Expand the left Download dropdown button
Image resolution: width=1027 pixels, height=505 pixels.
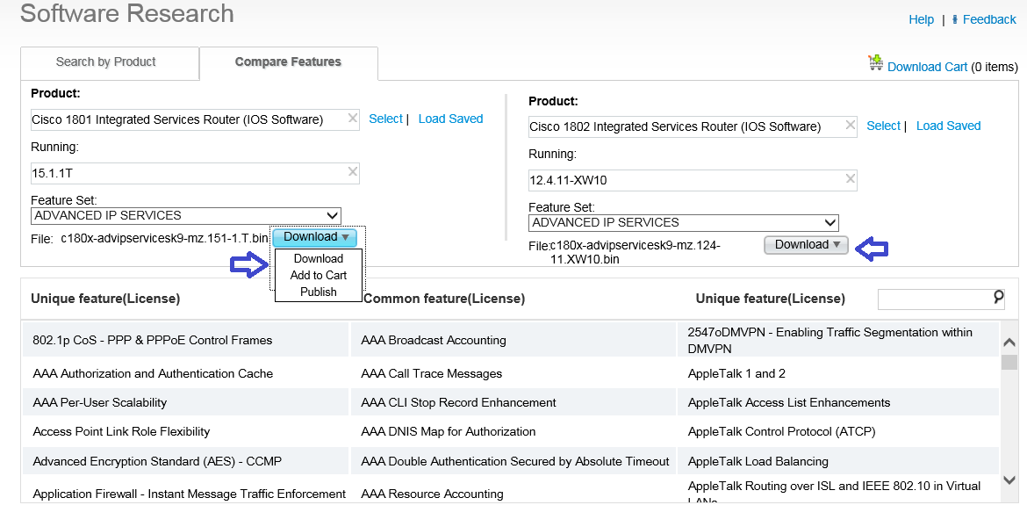315,237
